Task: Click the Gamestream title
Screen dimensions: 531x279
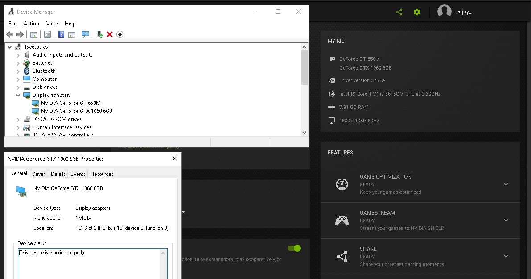Action: coord(377,213)
